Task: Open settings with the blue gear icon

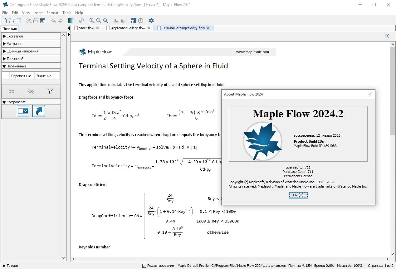Action: coord(151,21)
